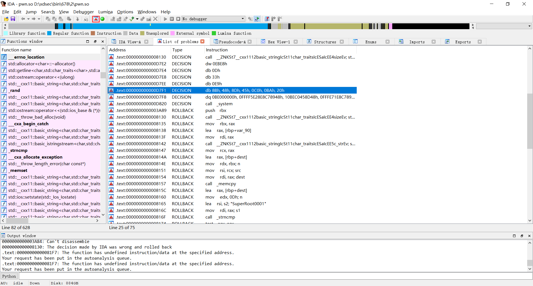
Task: Click the Python interpreter selector button
Action: [9, 276]
